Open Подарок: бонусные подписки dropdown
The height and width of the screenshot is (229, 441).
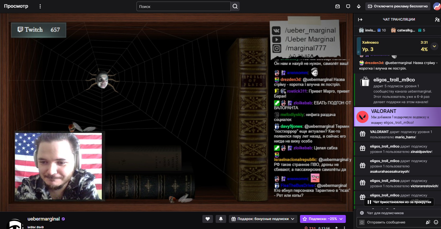pos(263,219)
